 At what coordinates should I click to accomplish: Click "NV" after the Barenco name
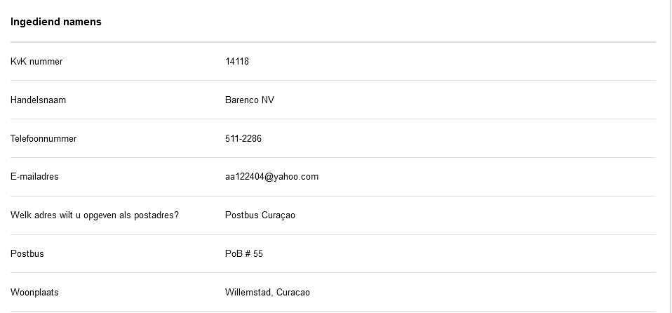click(x=268, y=100)
